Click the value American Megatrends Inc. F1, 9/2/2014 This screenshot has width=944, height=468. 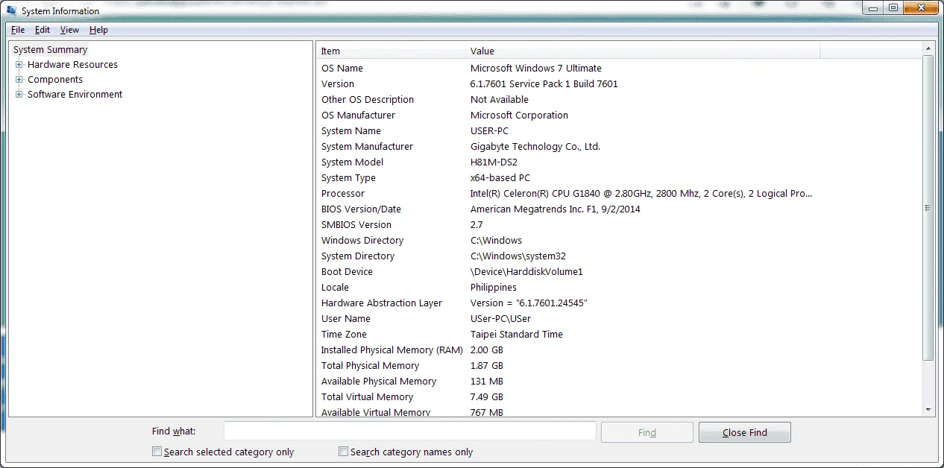point(556,209)
